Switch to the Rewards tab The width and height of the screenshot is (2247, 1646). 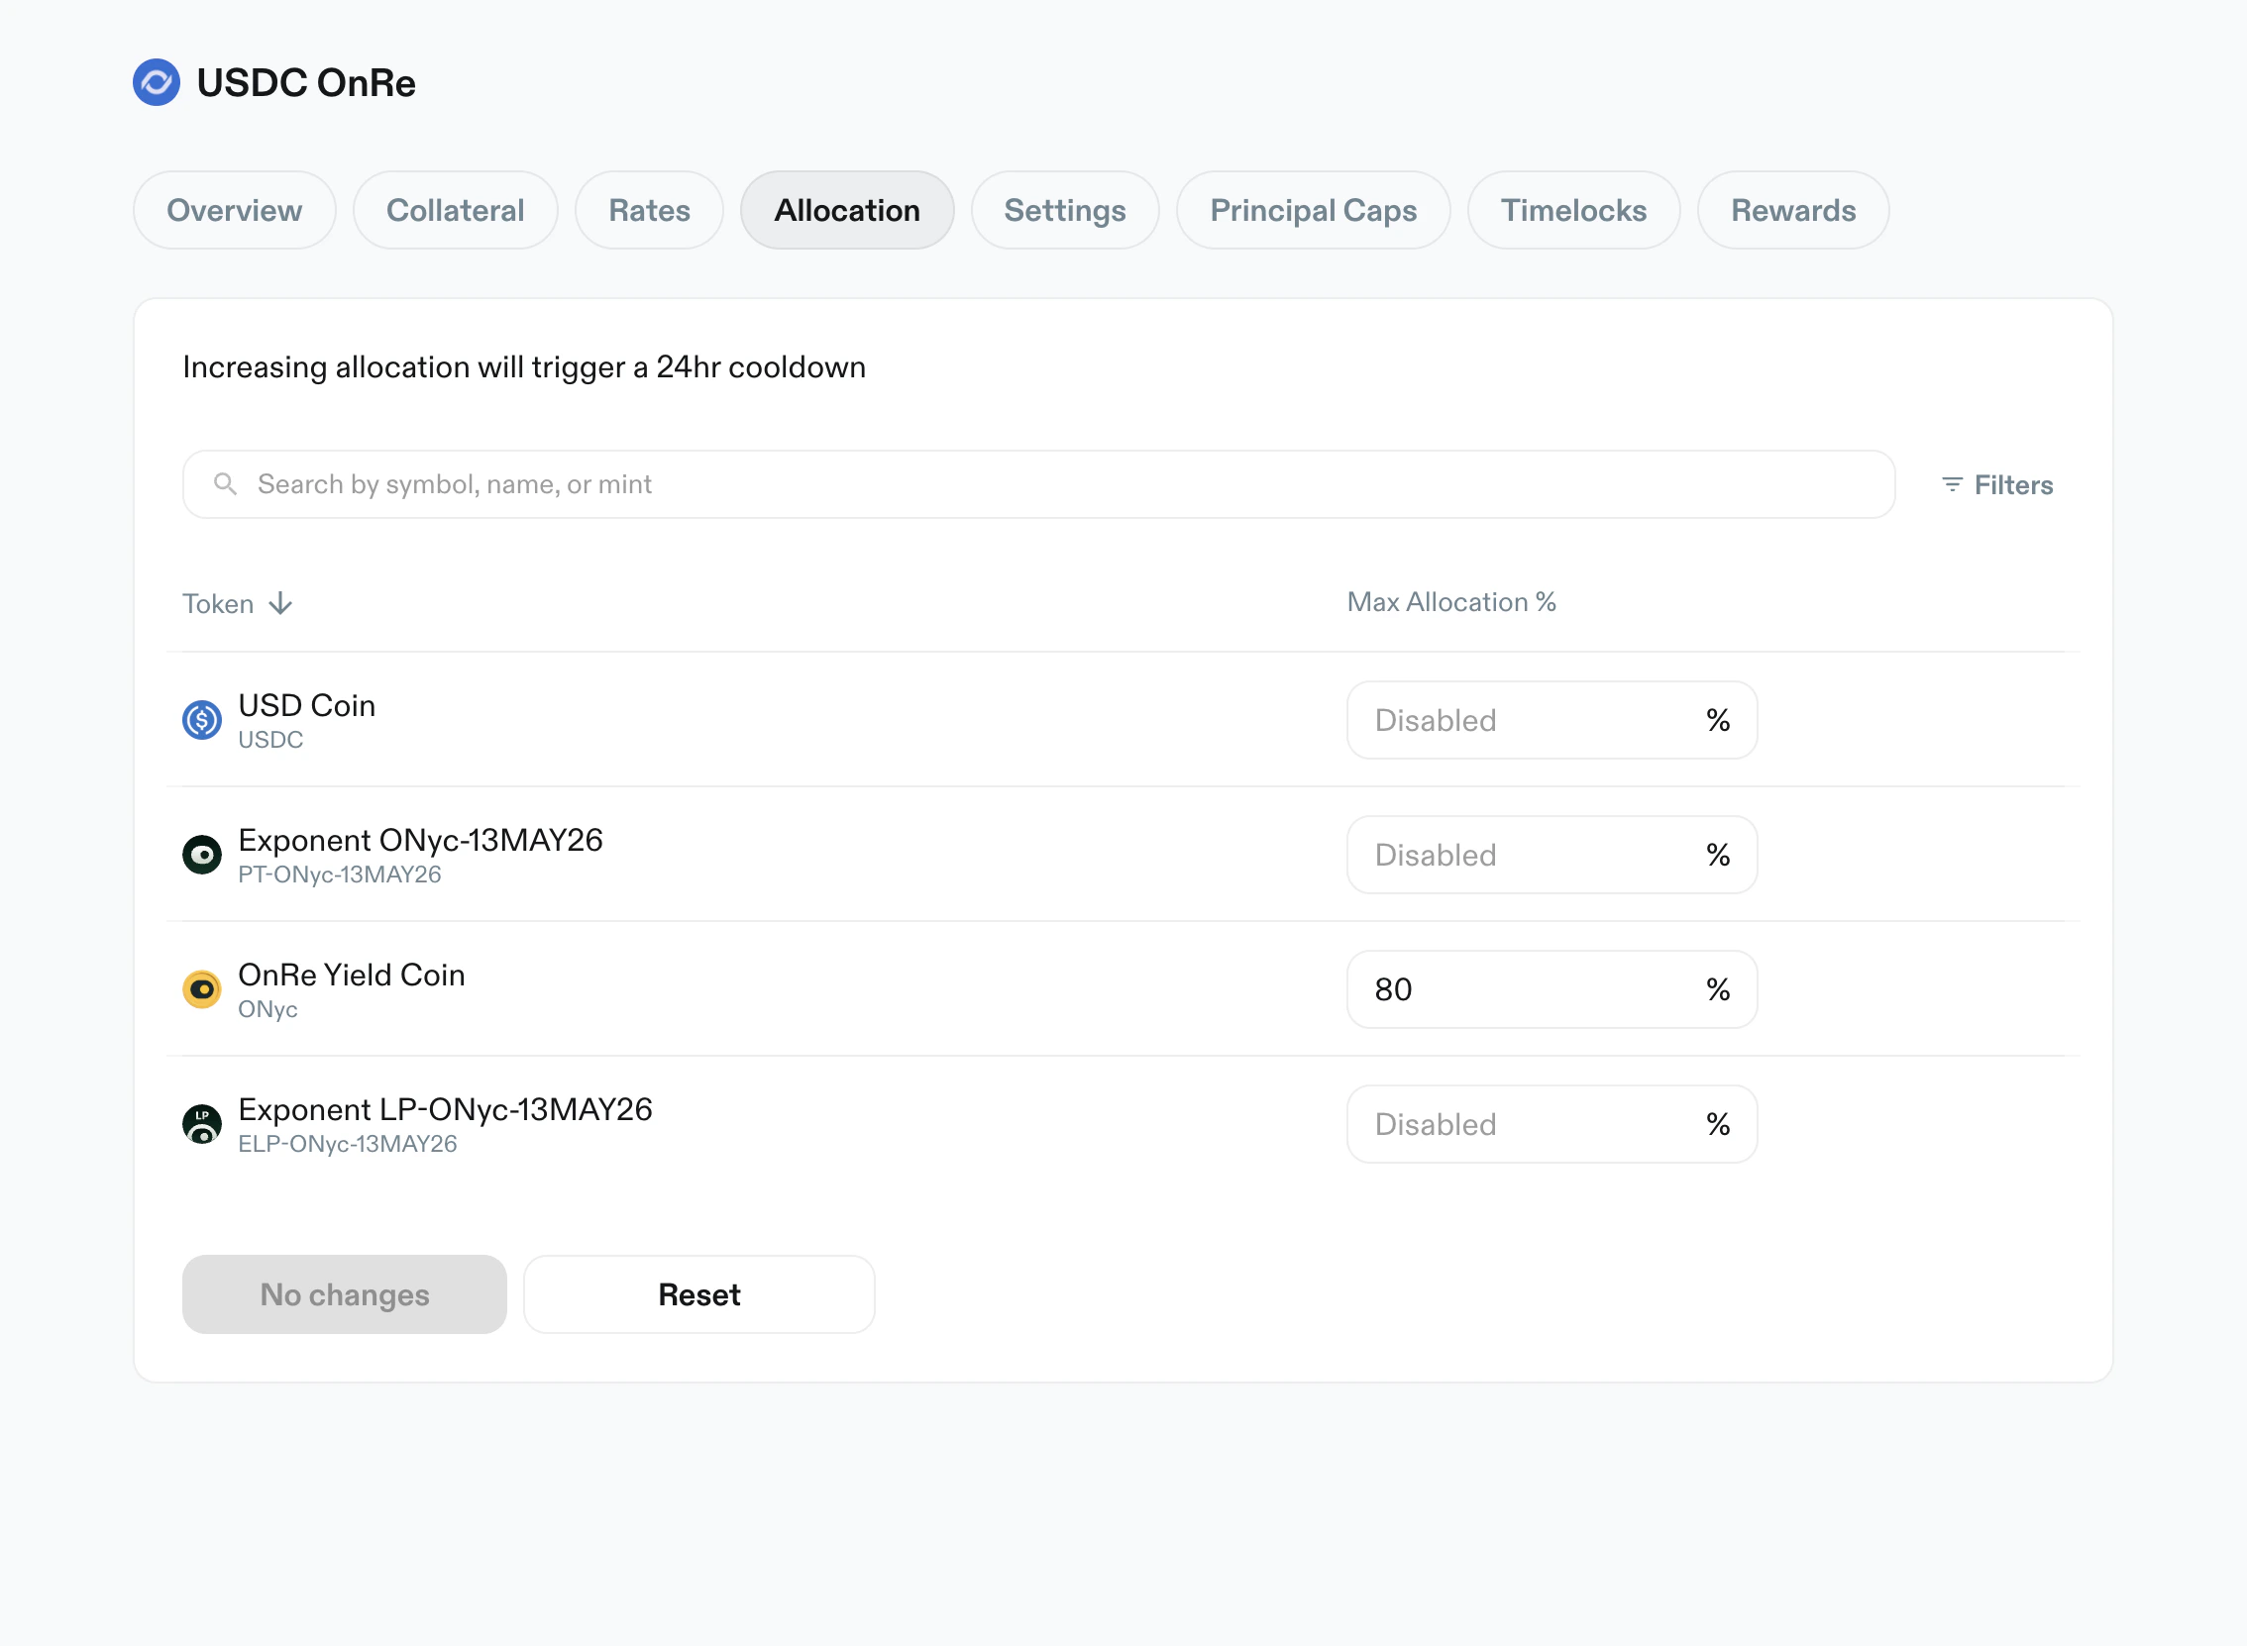(1792, 210)
